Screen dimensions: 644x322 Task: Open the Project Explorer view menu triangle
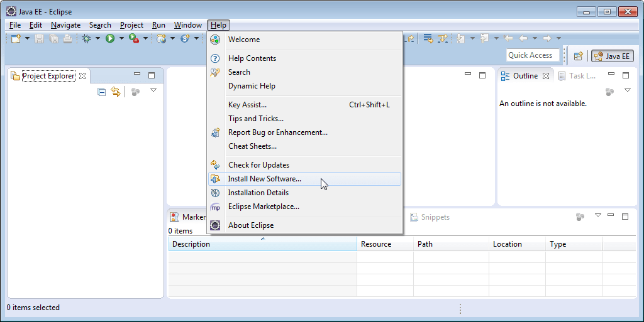pos(153,90)
